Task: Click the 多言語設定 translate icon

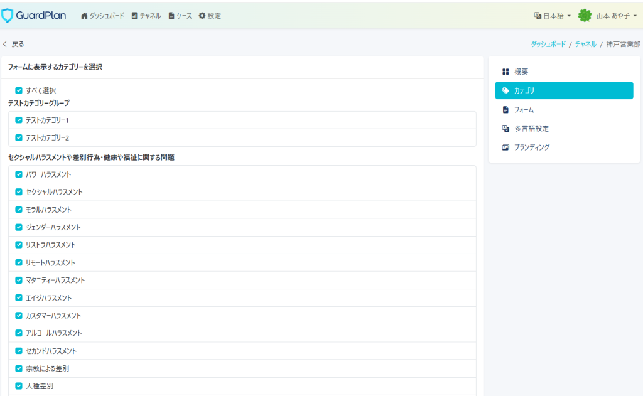Action: (x=505, y=129)
